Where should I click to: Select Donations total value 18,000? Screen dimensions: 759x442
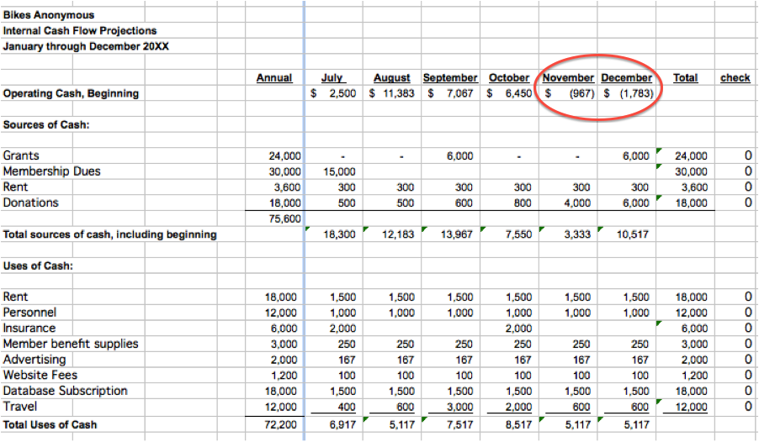point(691,203)
